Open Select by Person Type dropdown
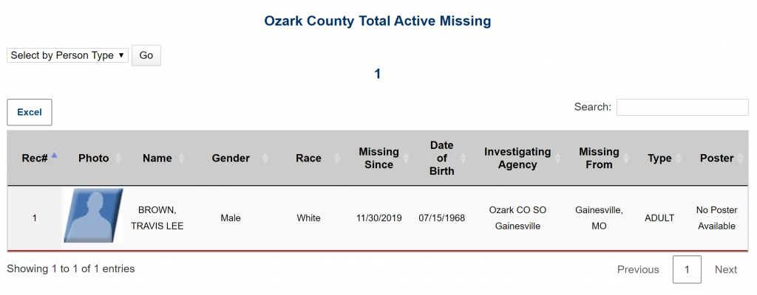This screenshot has height=295, width=757. click(x=67, y=55)
